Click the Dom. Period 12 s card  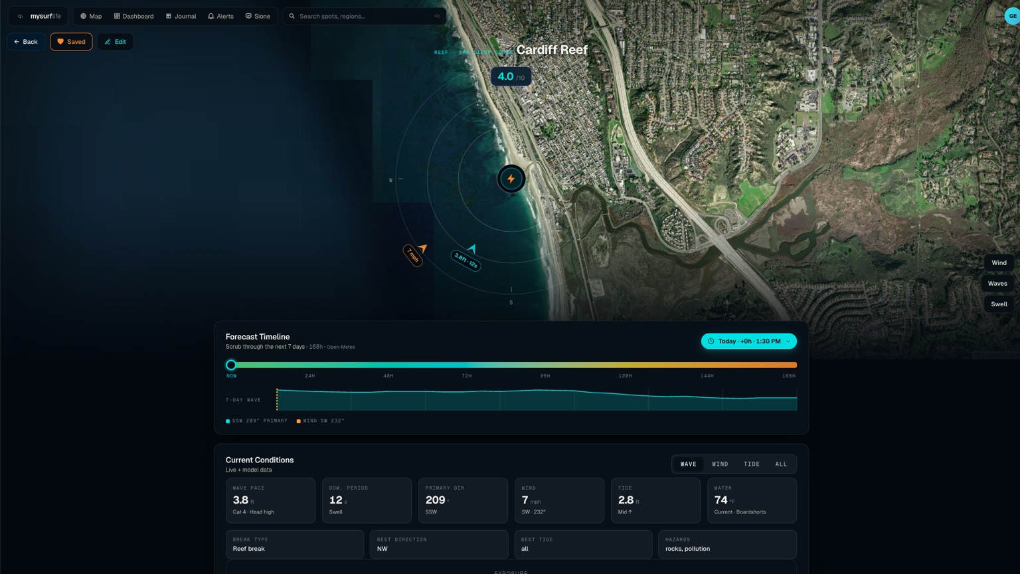coord(367,500)
